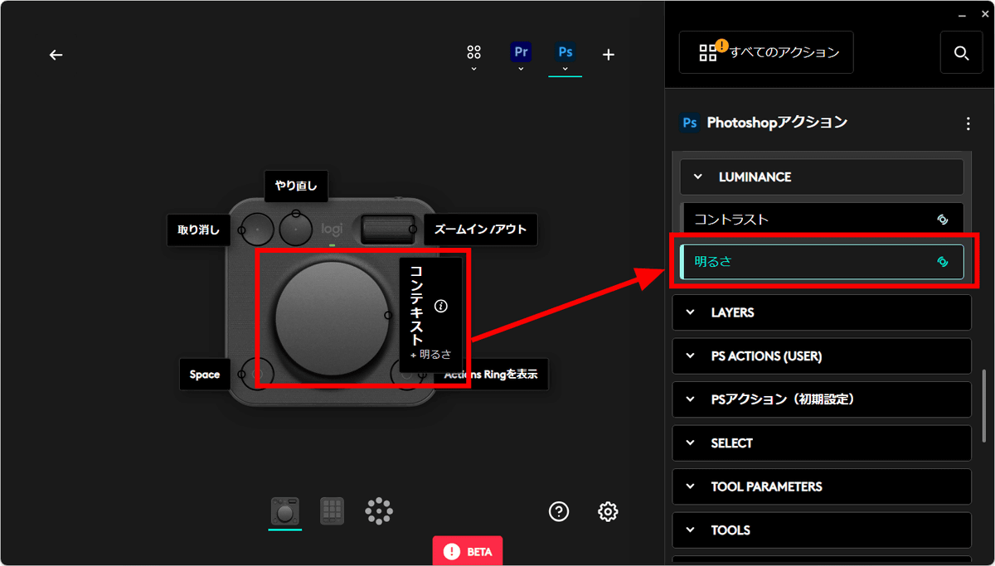Click the back arrow icon
This screenshot has width=995, height=566.
[56, 55]
